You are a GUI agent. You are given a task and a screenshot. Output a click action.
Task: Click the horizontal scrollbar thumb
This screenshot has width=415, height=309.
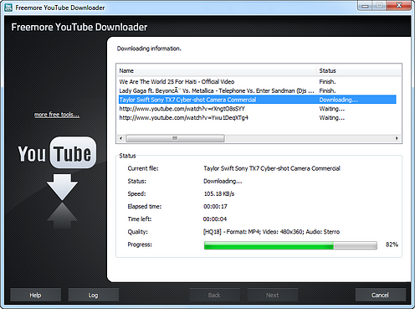tap(175, 138)
